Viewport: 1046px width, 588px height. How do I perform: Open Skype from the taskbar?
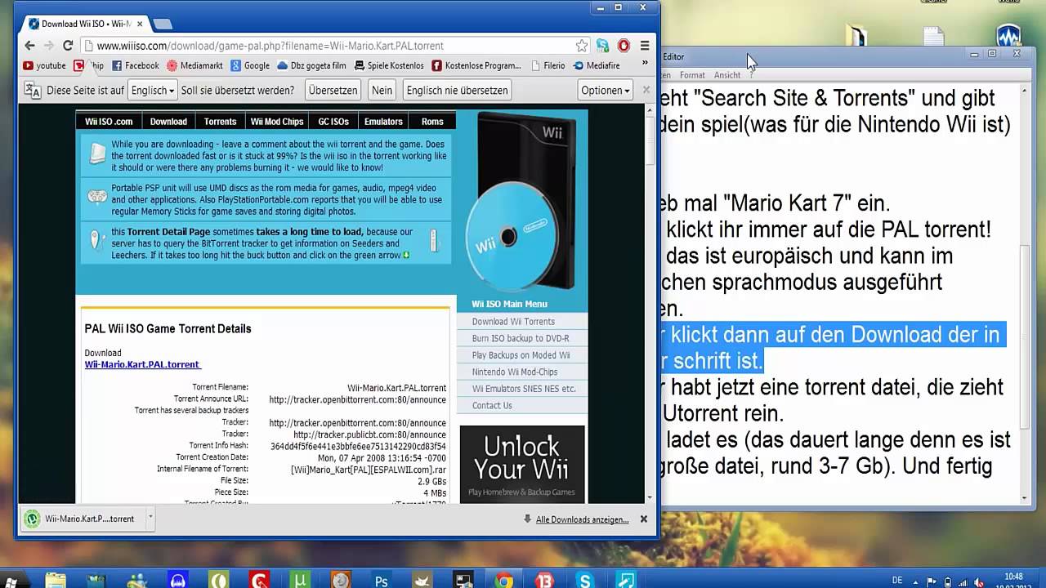pos(585,581)
